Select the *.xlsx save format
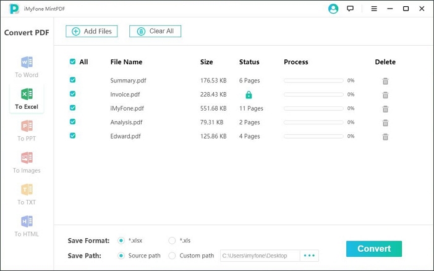Viewport: 434px width, 271px height. (121, 241)
